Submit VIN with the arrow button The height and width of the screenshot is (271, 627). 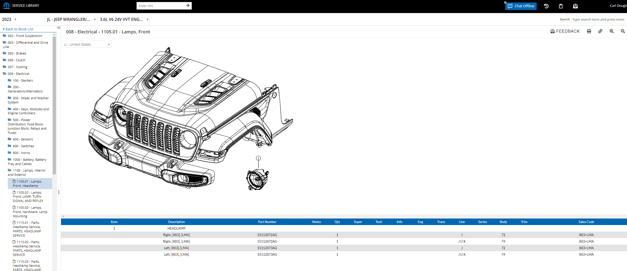click(187, 6)
